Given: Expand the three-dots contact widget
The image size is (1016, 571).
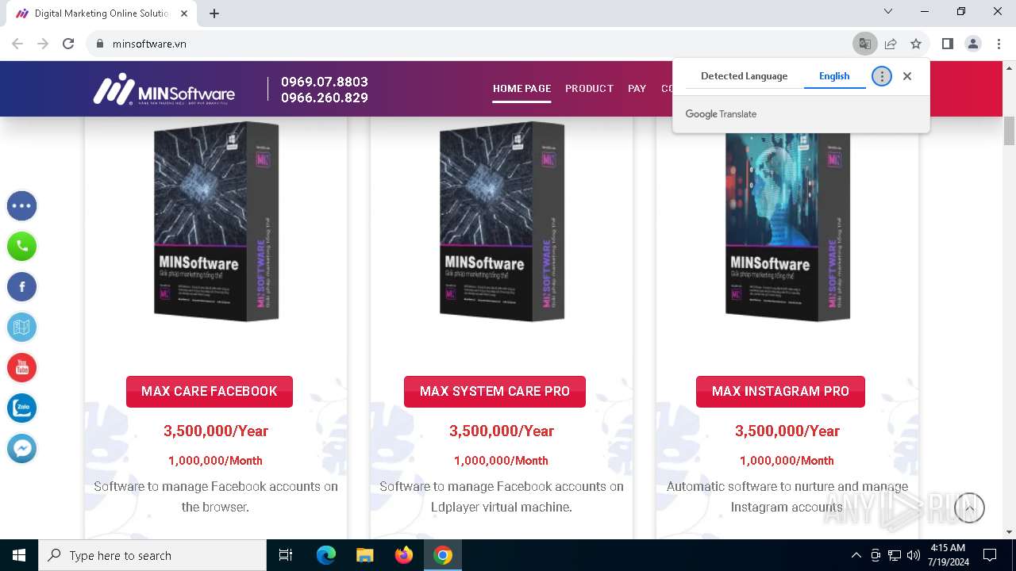Looking at the screenshot, I should point(22,206).
